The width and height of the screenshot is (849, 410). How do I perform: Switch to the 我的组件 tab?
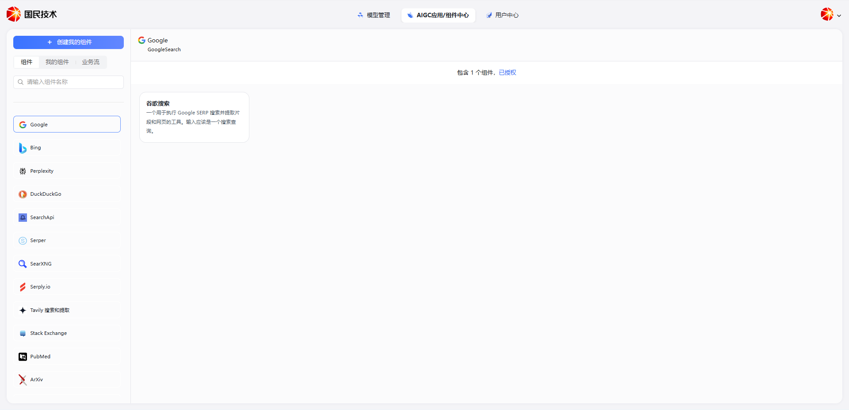coord(57,62)
